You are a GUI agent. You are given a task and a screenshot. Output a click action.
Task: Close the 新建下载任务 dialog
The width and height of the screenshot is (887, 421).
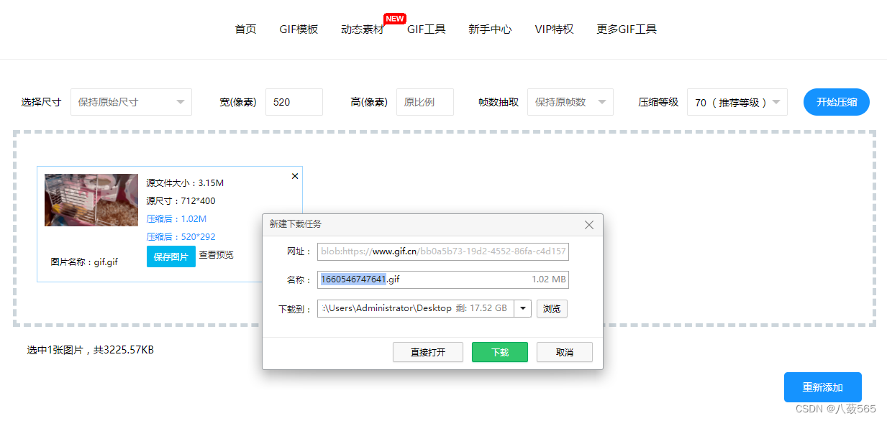(x=588, y=225)
